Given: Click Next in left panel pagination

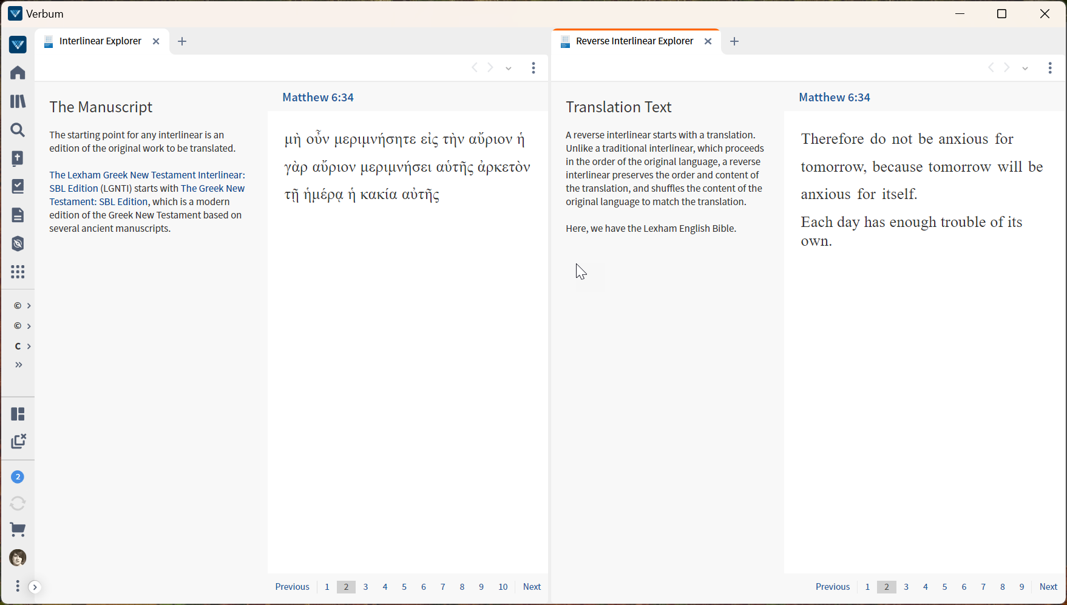Looking at the screenshot, I should (x=532, y=587).
